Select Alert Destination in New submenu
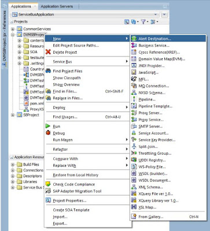The height and width of the screenshot is (231, 210). click(x=168, y=39)
